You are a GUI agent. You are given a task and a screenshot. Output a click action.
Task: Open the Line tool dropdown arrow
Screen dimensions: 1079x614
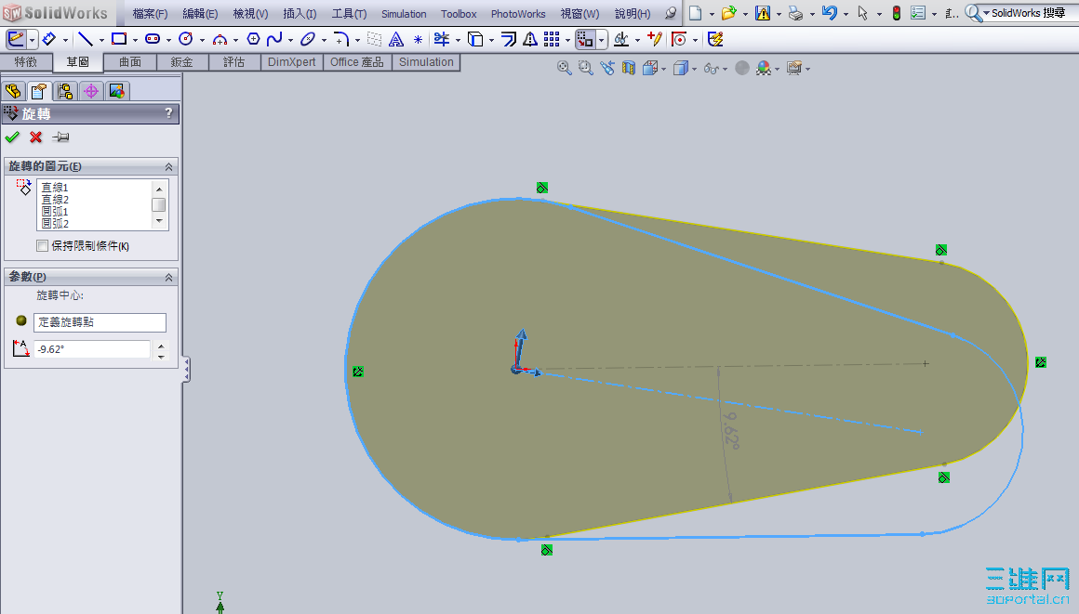[x=101, y=40]
